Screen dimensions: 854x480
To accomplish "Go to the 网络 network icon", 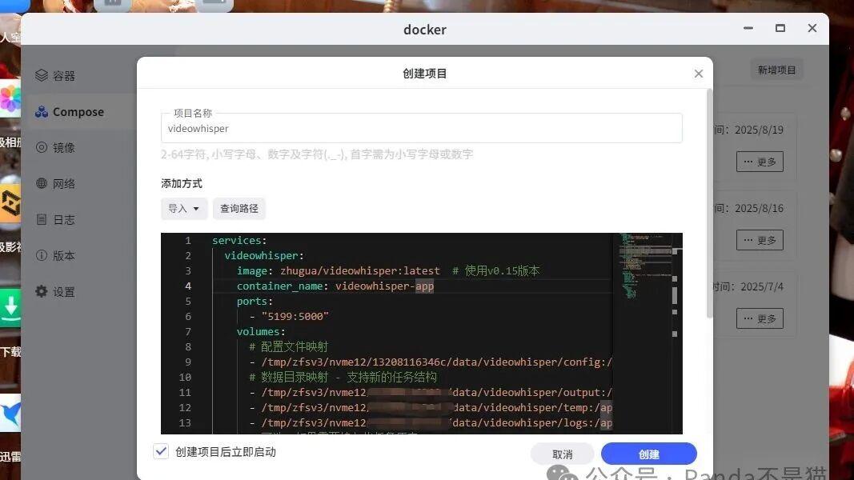I will (42, 183).
